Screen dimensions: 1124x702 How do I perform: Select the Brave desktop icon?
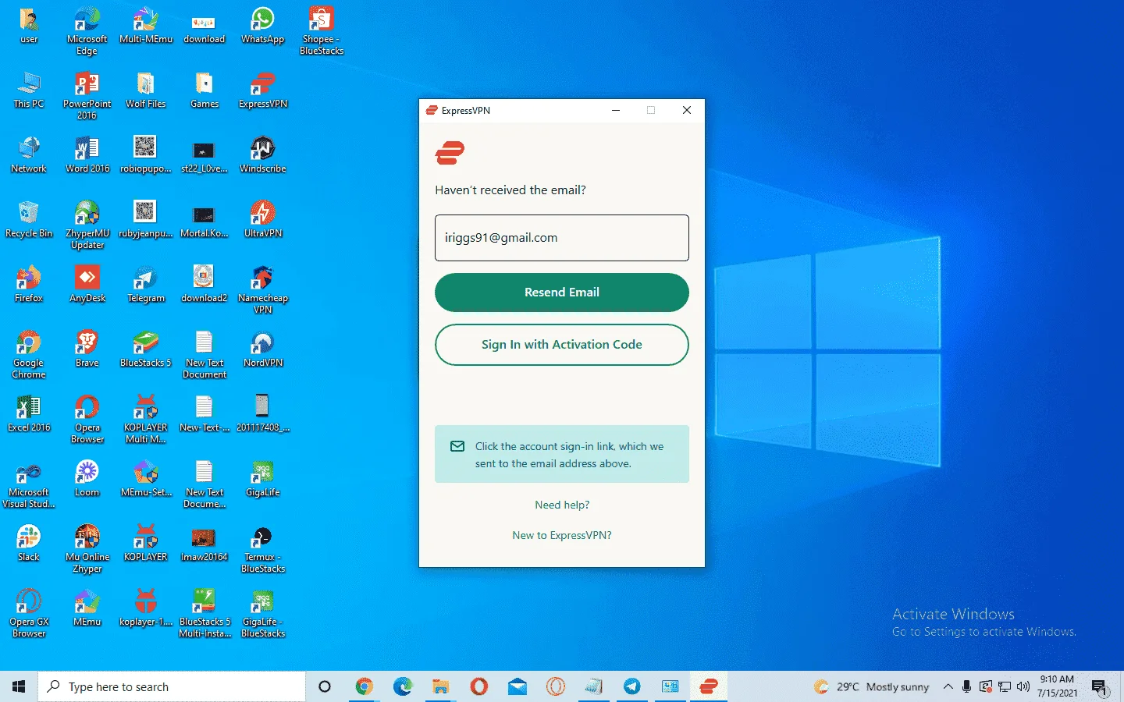click(87, 349)
